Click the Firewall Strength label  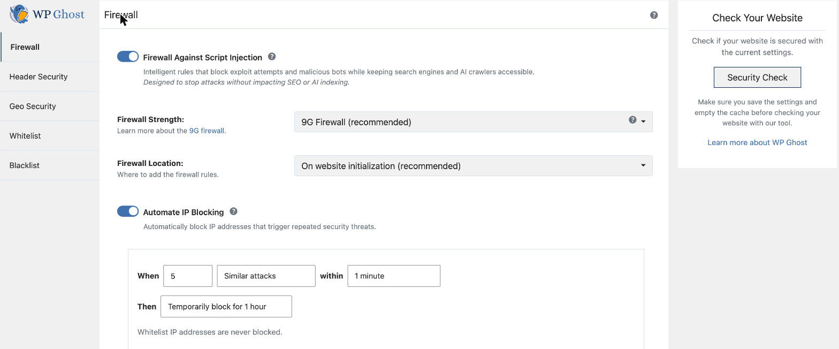(150, 119)
